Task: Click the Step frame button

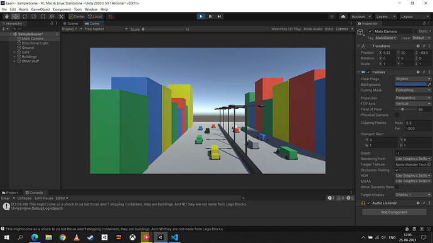Action: [219, 16]
